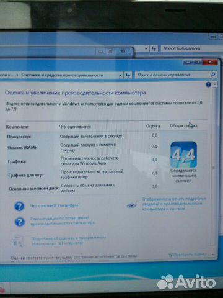Open address dropdown arrow in background Libraries window
Image resolution: width=223 pixels, height=298 pixels.
tap(146, 48)
